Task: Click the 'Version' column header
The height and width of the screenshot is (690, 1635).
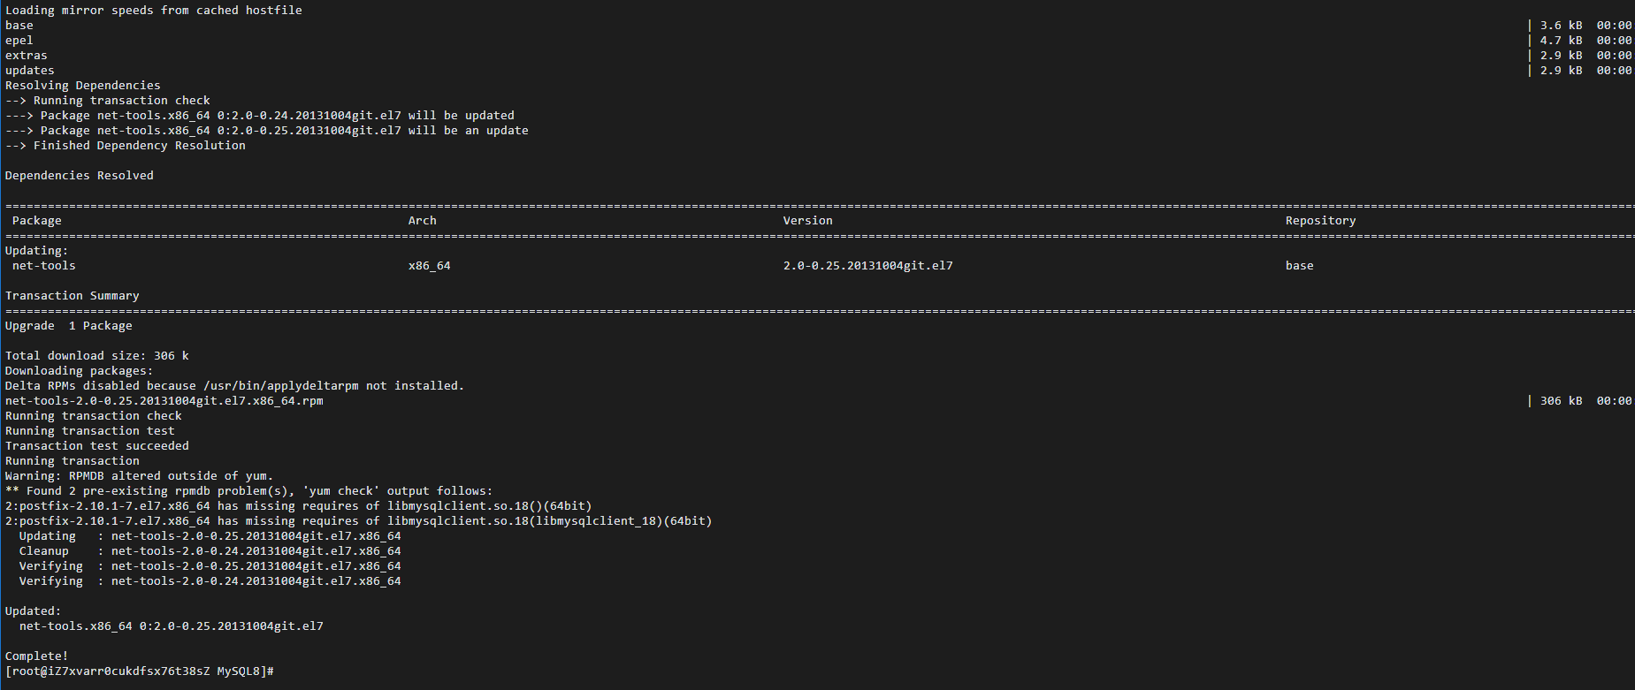Action: point(807,221)
